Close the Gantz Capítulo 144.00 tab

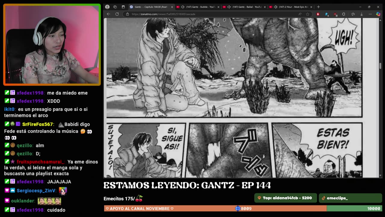click(x=172, y=7)
